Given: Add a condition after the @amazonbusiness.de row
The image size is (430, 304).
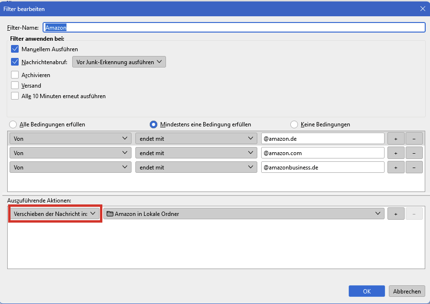Looking at the screenshot, I should (x=396, y=167).
